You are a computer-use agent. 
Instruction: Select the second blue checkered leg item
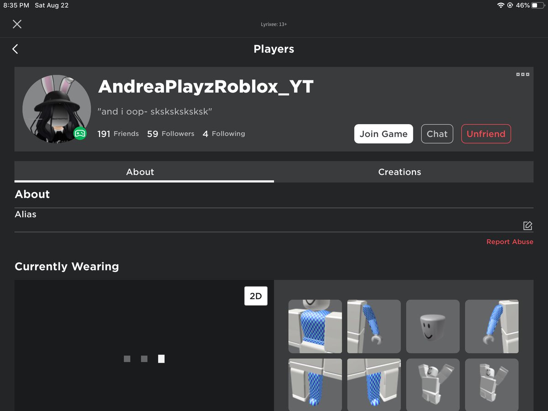click(374, 385)
